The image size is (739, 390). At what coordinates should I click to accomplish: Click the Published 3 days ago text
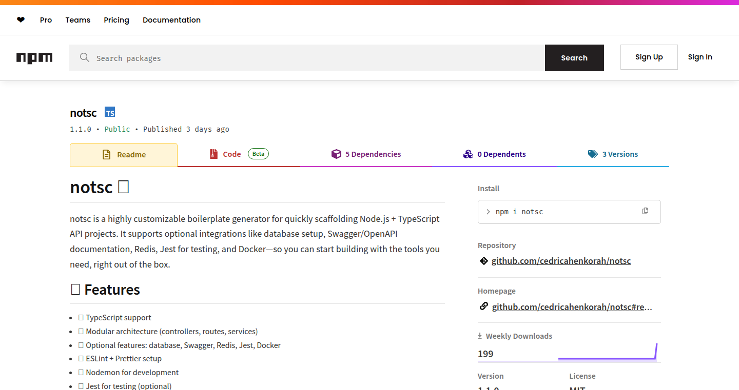point(186,129)
